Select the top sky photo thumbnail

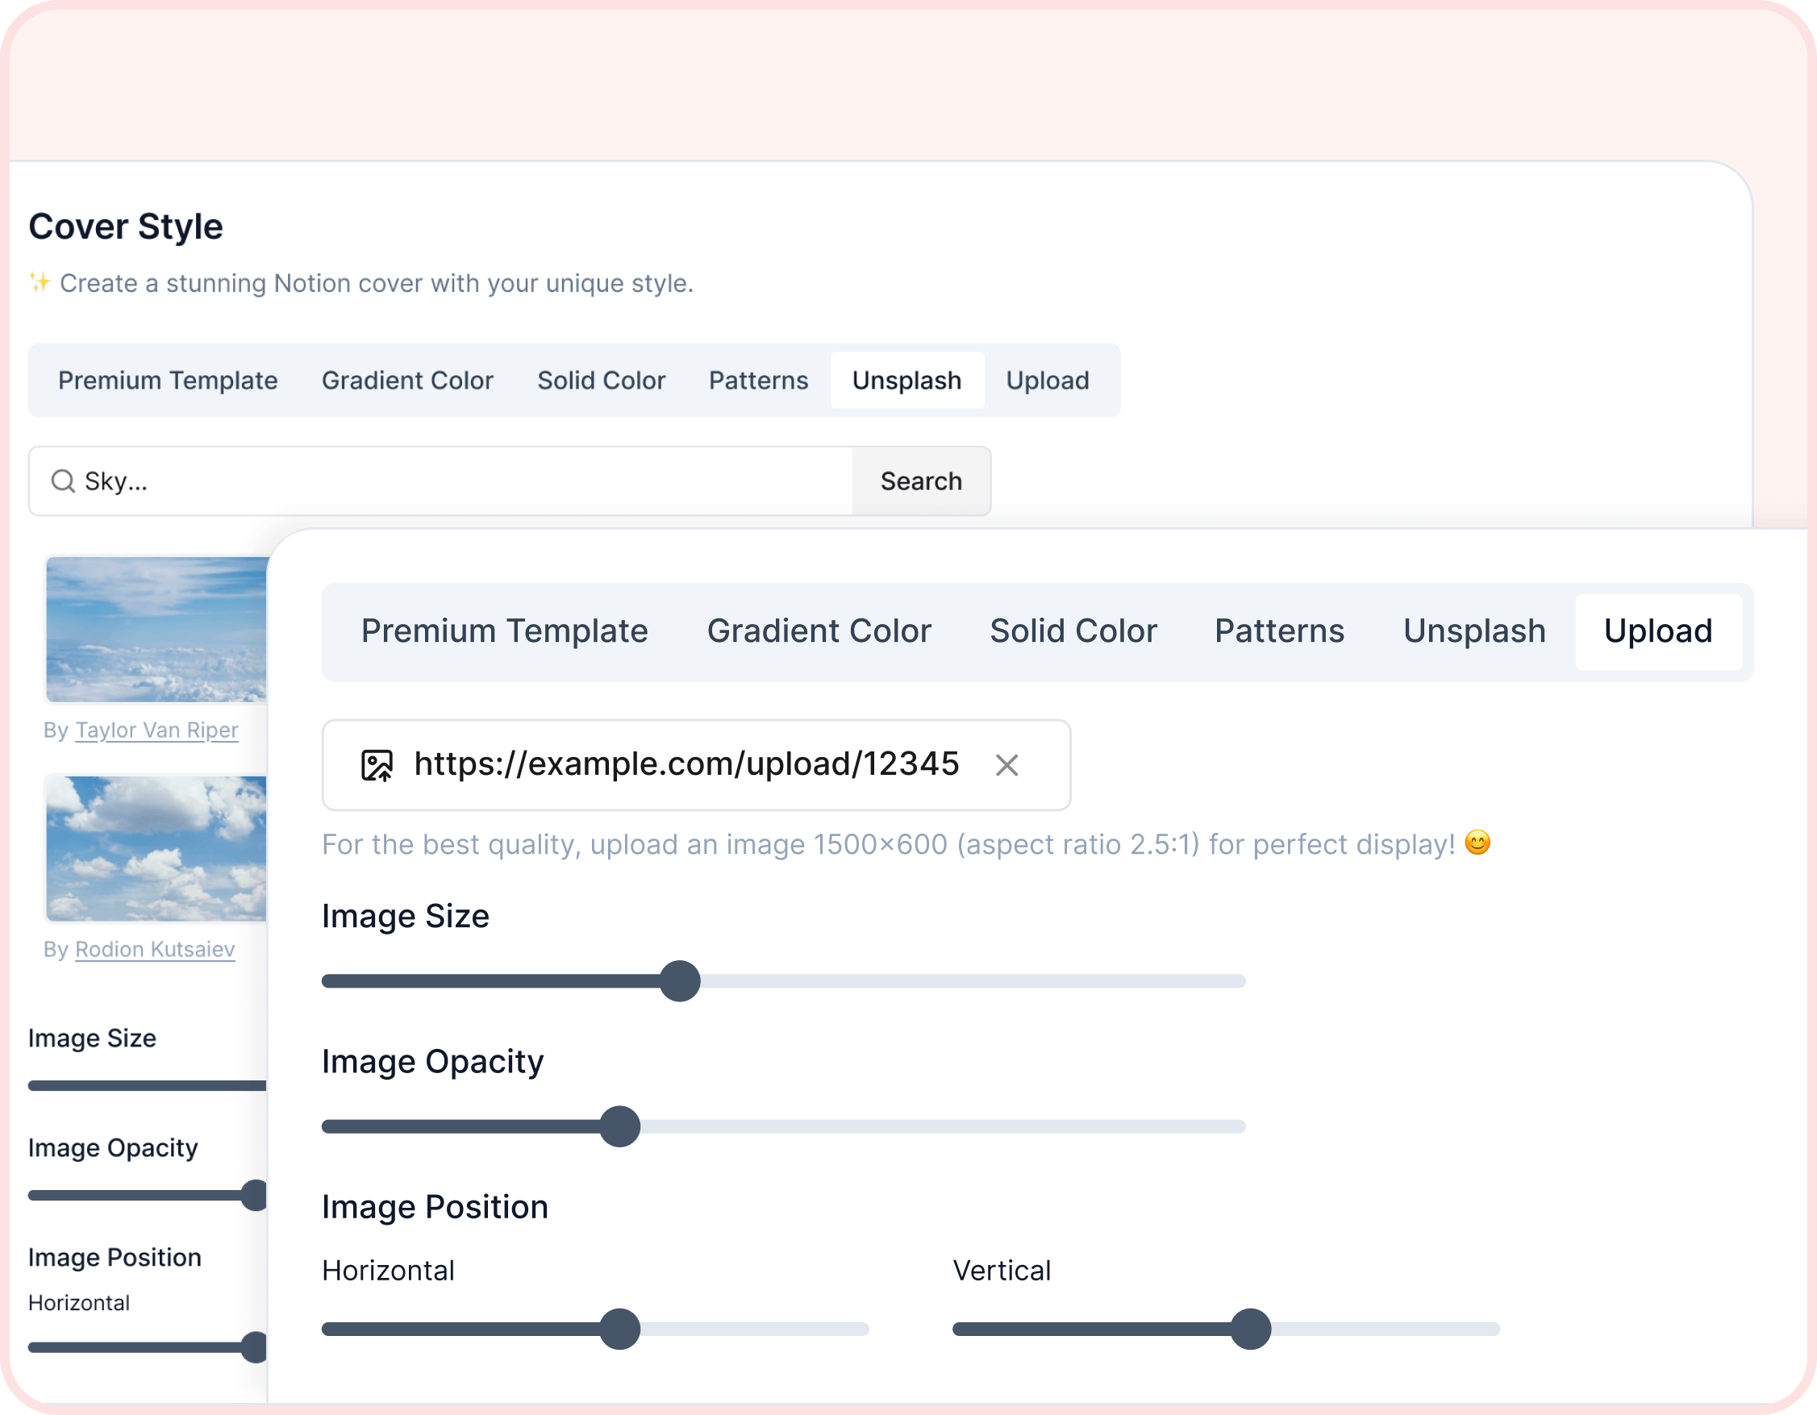pyautogui.click(x=156, y=630)
